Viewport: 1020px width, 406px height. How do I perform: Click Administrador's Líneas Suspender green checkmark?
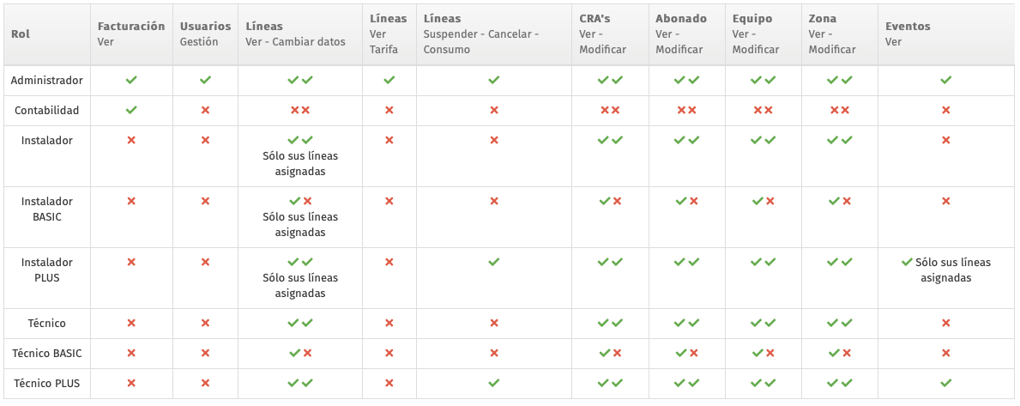[494, 80]
